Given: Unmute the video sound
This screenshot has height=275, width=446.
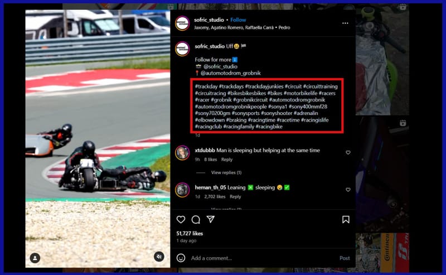Looking at the screenshot, I should [x=159, y=257].
